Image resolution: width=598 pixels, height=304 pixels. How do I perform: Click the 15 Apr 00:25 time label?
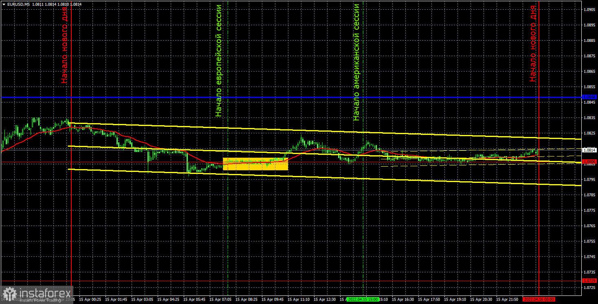[90, 299]
